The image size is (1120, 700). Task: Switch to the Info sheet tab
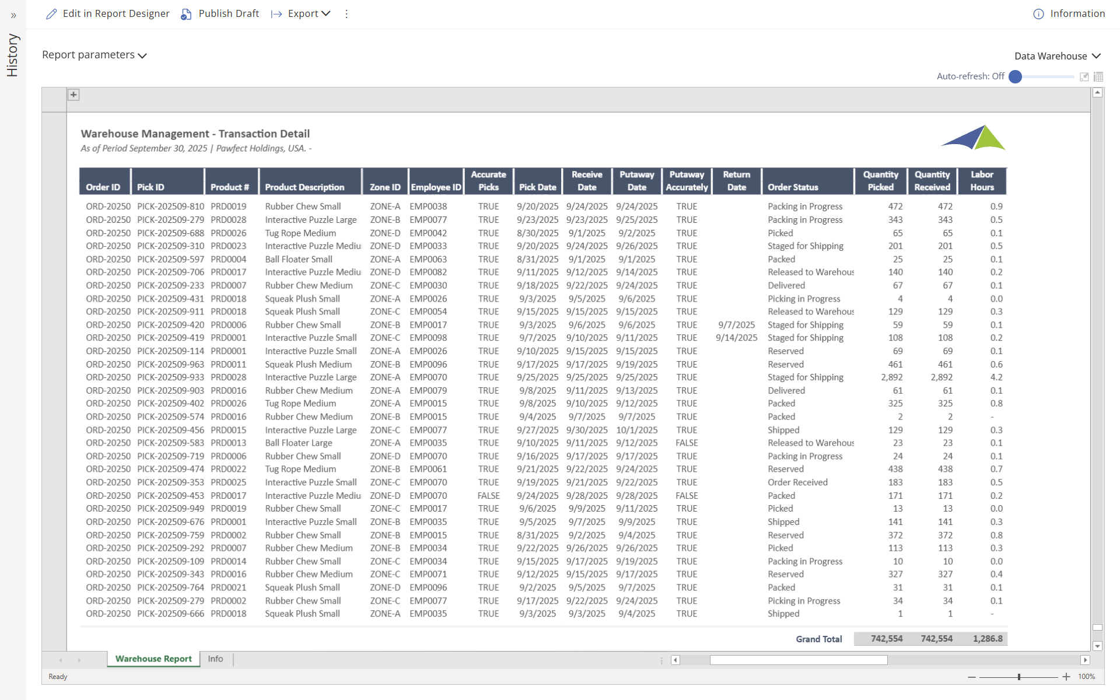[x=215, y=659]
